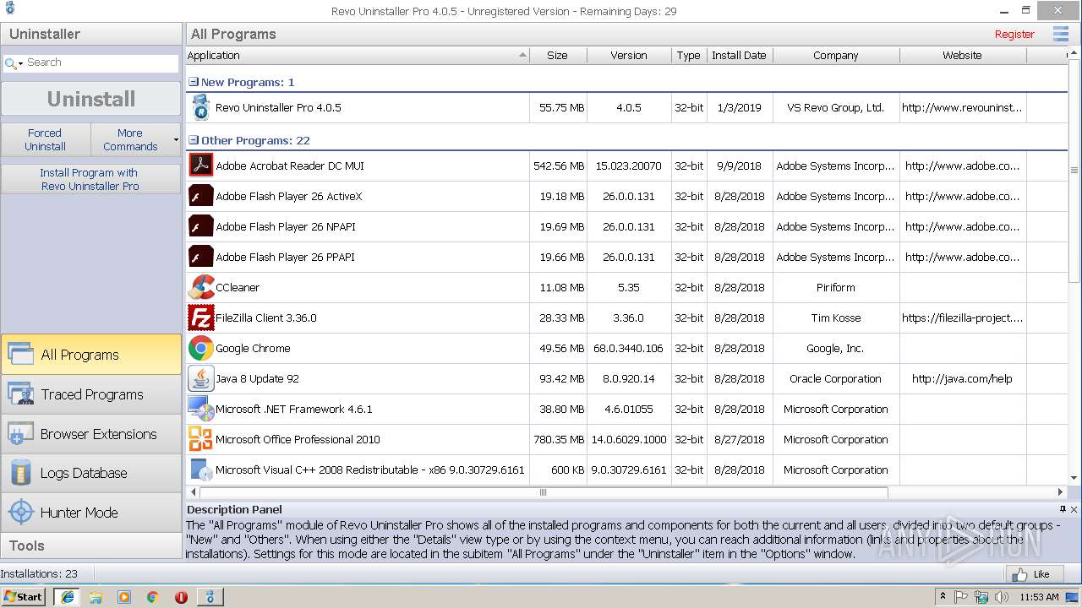Open media player from the taskbar
The width and height of the screenshot is (1082, 608).
(124, 597)
